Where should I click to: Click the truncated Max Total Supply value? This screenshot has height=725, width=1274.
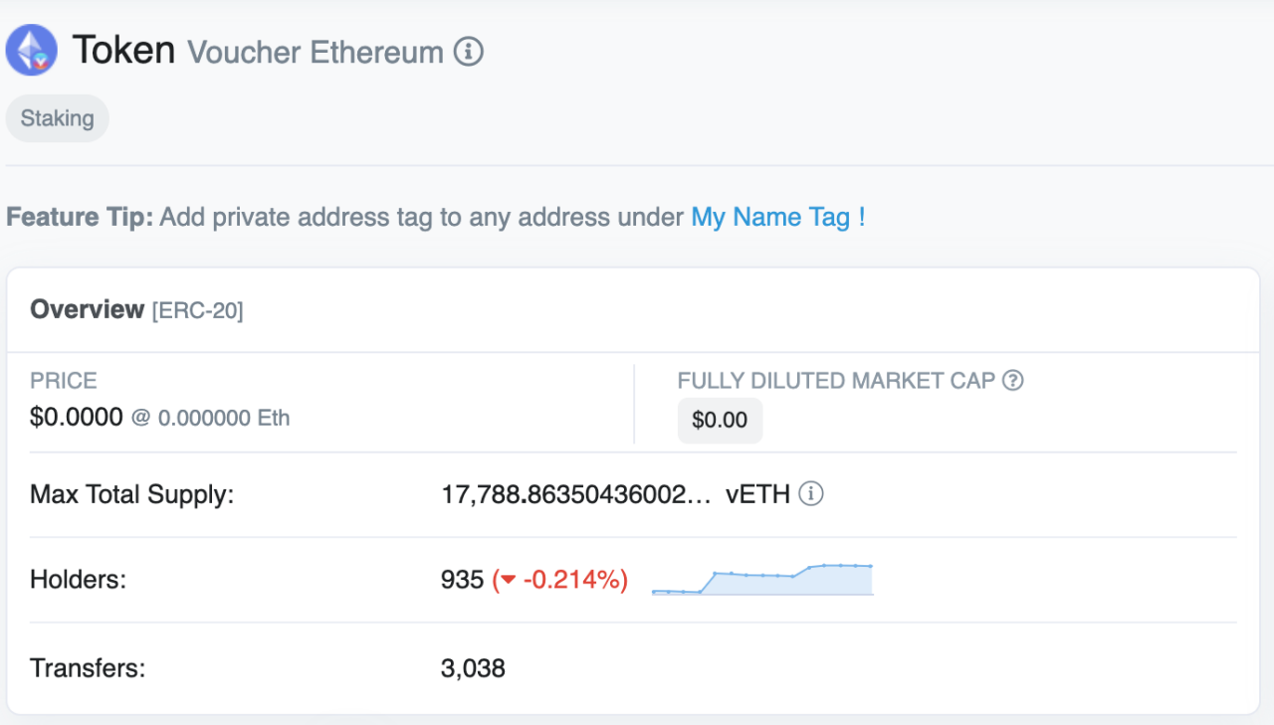click(x=576, y=494)
